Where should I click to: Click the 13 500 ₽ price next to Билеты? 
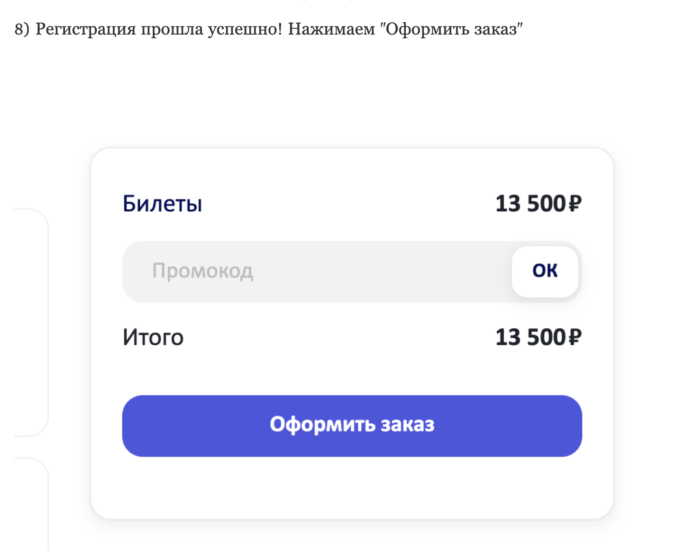(540, 203)
